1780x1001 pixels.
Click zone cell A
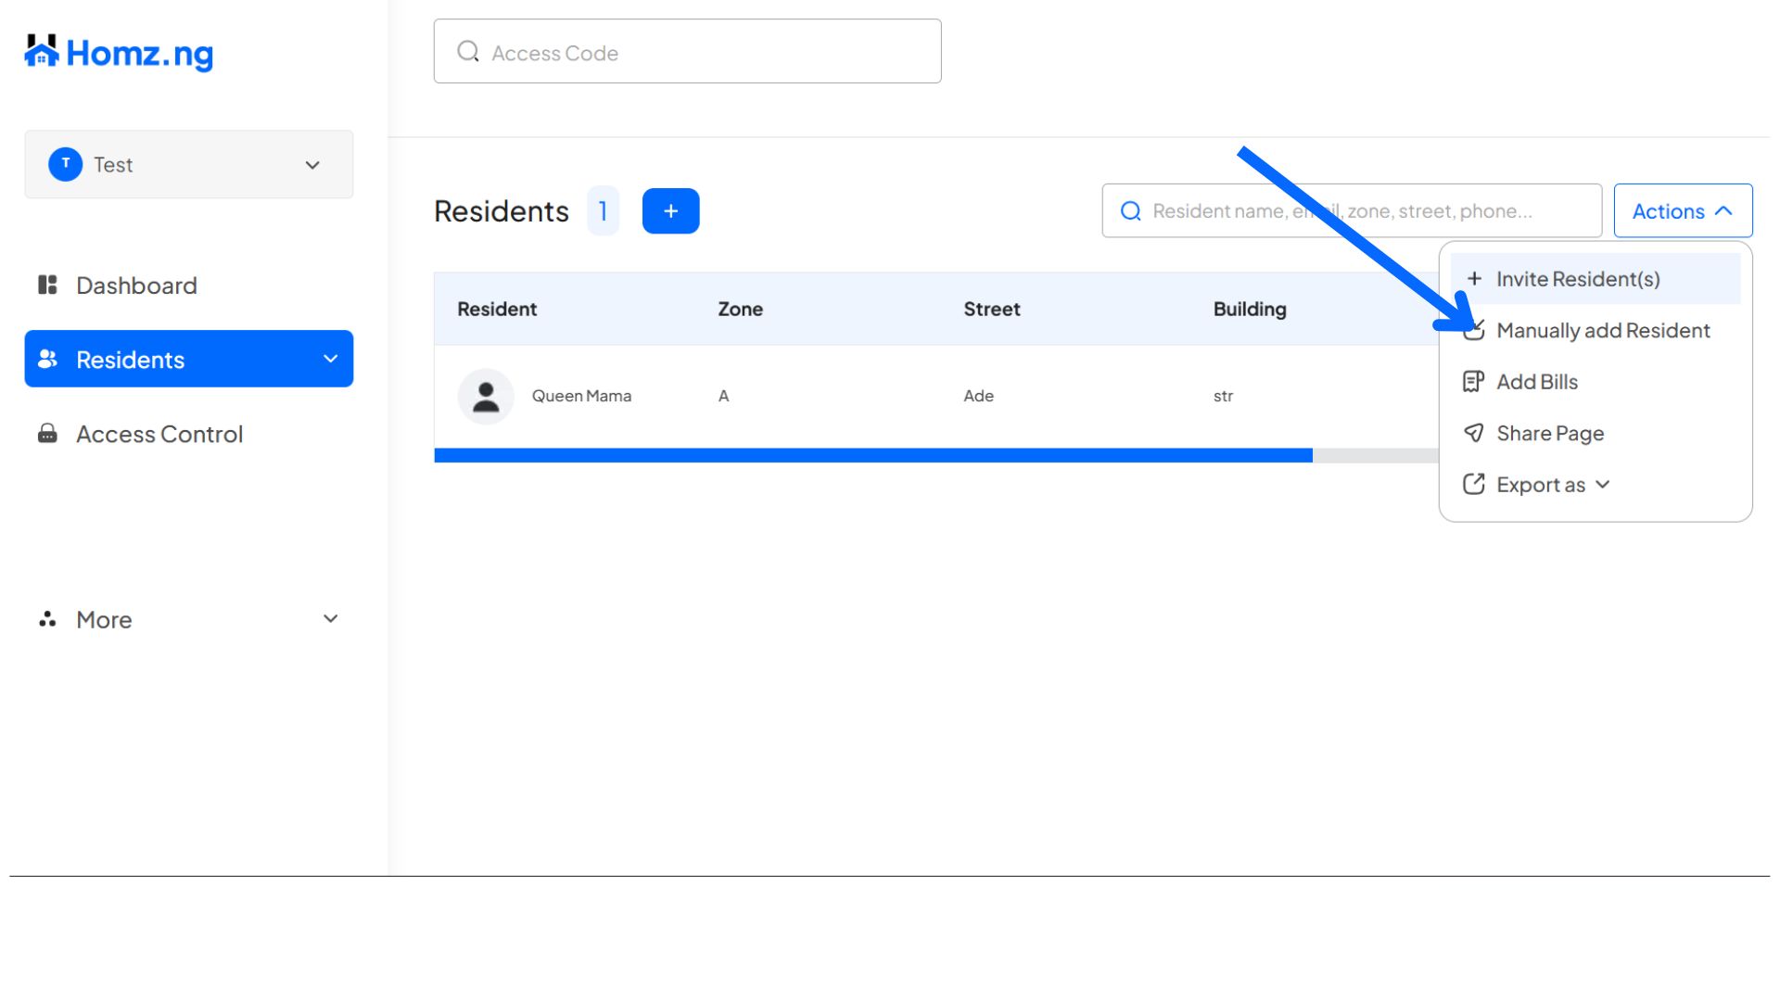tap(723, 396)
